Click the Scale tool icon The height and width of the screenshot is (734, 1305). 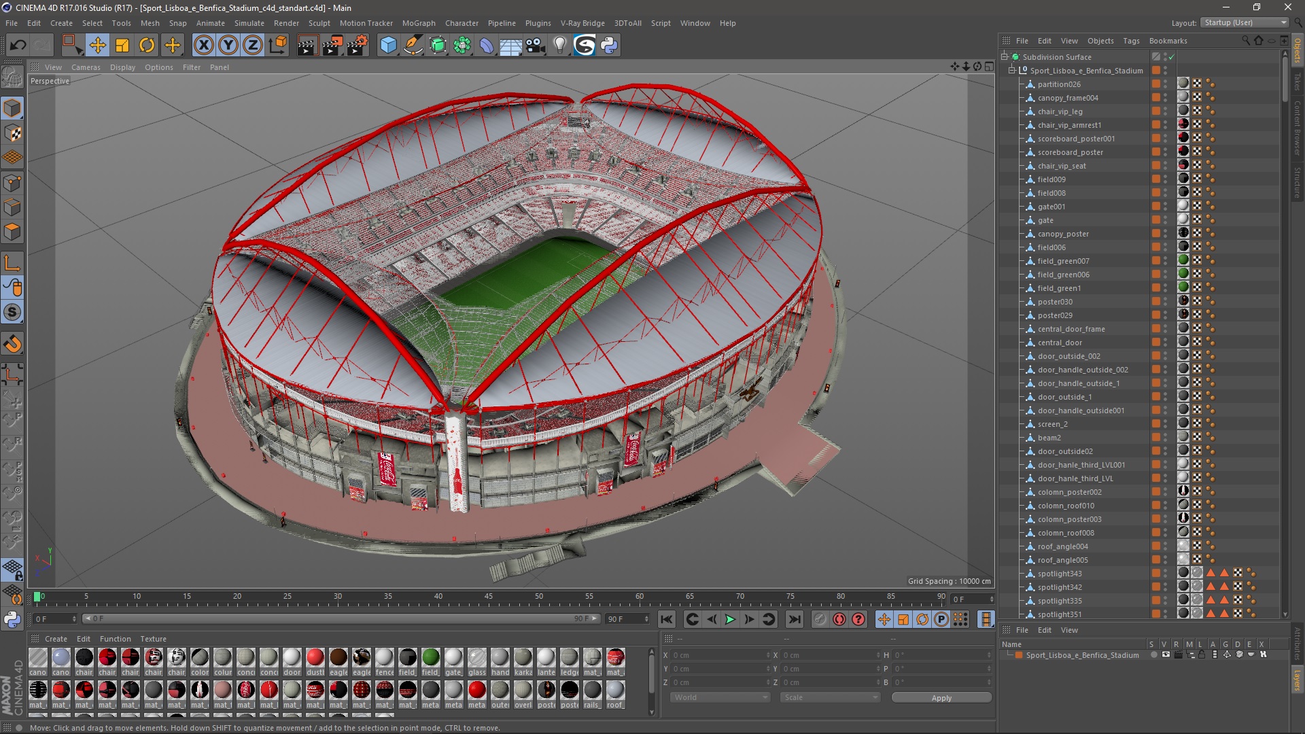click(122, 46)
